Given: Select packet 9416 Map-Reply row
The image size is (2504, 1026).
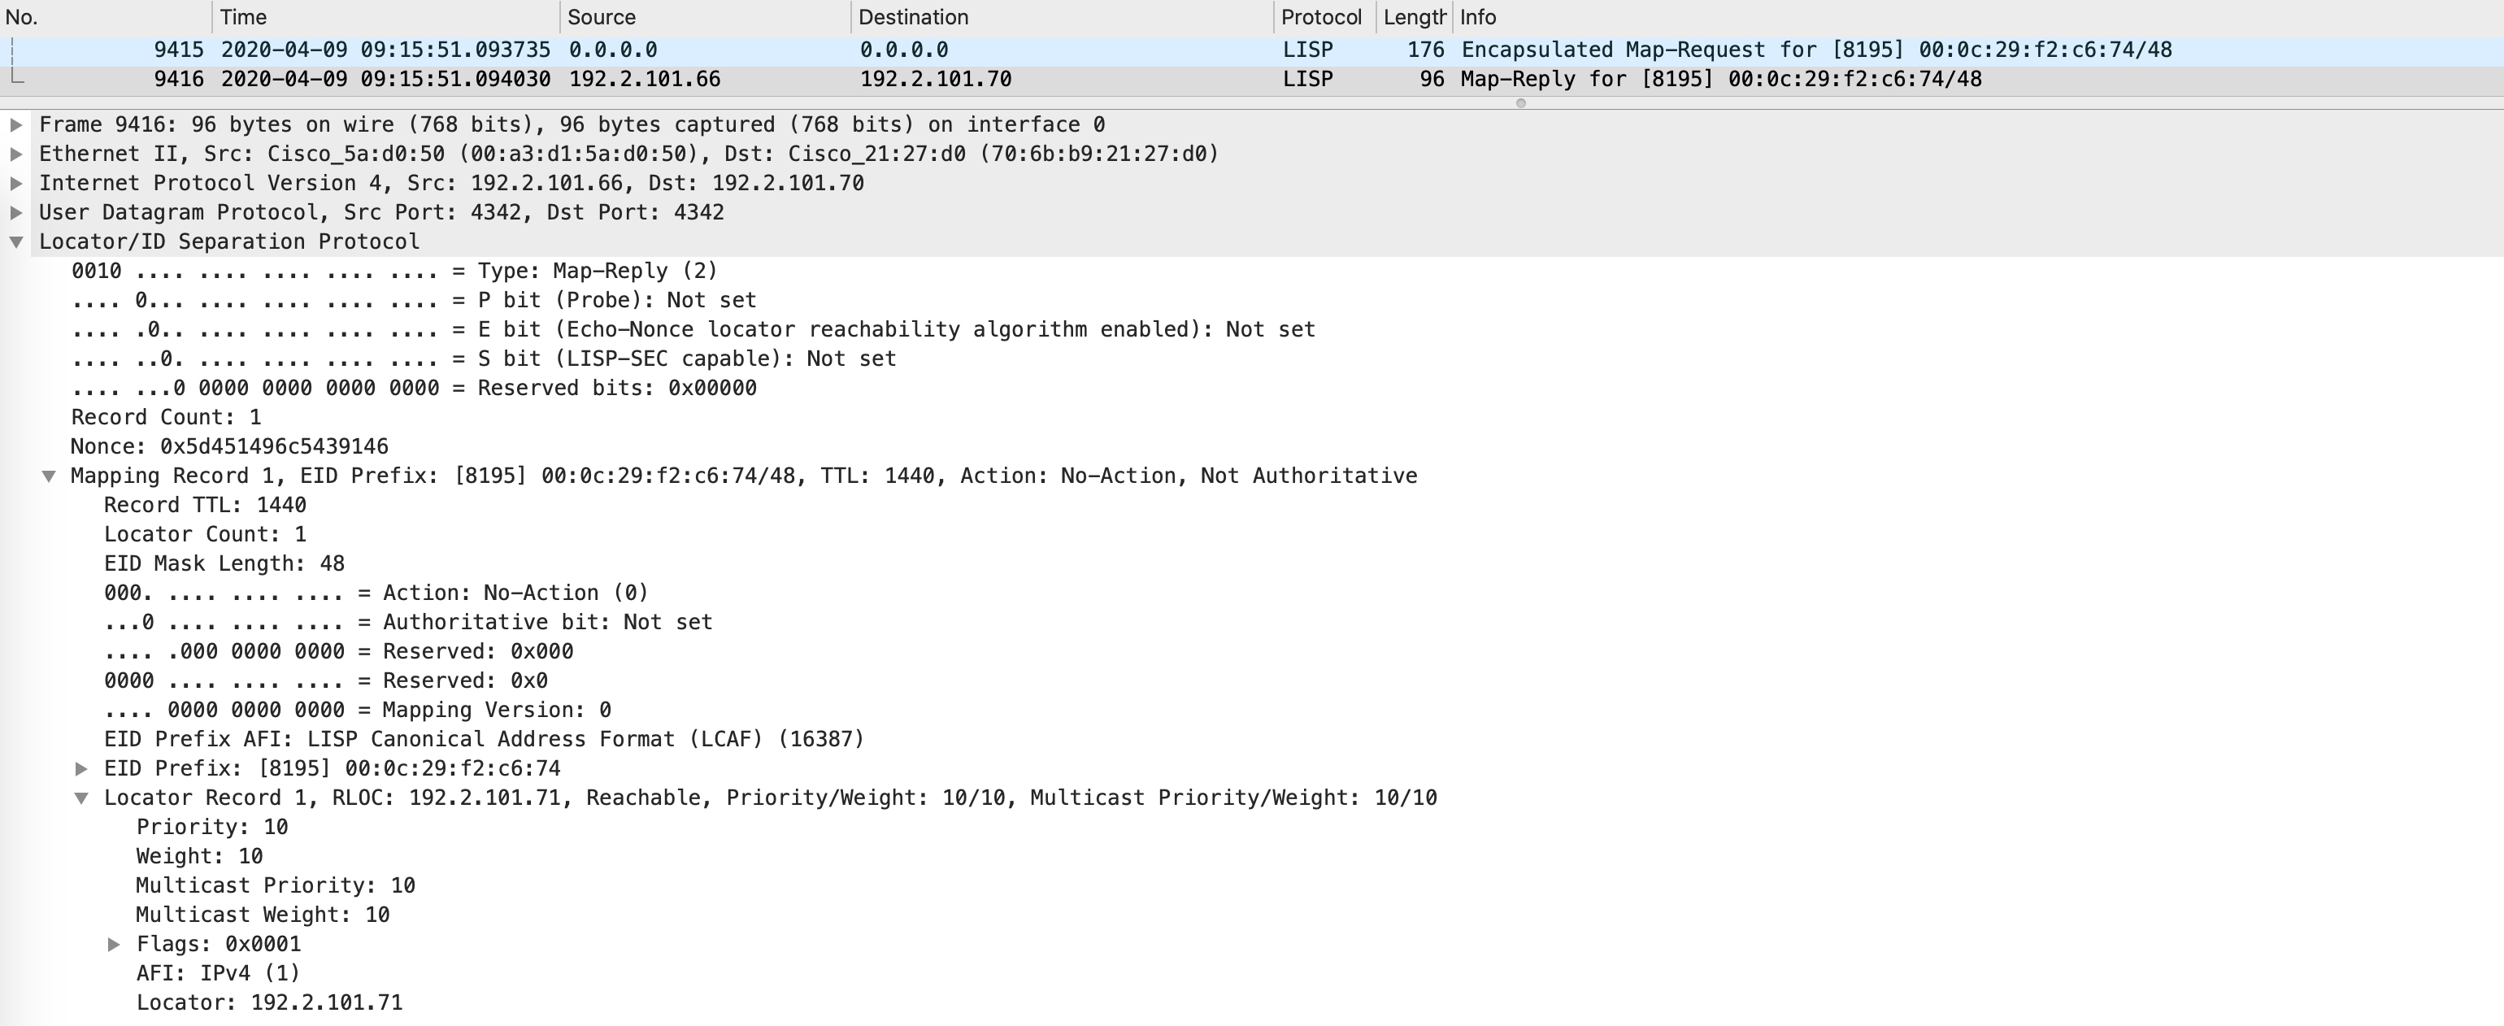Looking at the screenshot, I should coord(1252,79).
